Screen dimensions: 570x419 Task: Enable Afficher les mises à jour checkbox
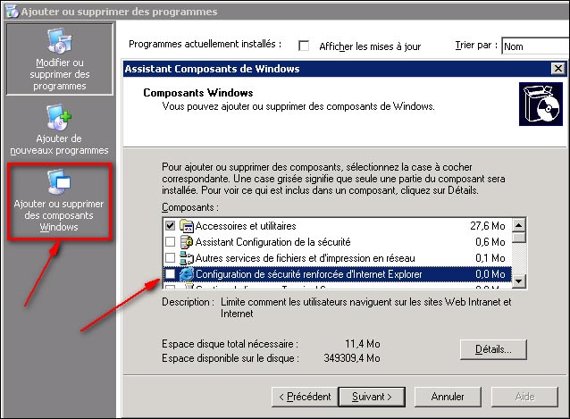tap(304, 46)
